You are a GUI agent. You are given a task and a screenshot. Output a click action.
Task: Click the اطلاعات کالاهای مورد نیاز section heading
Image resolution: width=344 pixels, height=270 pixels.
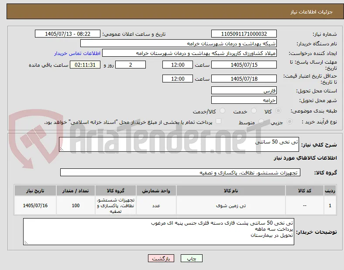point(305,158)
